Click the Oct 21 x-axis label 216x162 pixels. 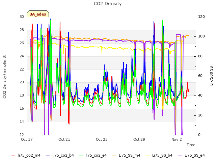click(x=64, y=139)
